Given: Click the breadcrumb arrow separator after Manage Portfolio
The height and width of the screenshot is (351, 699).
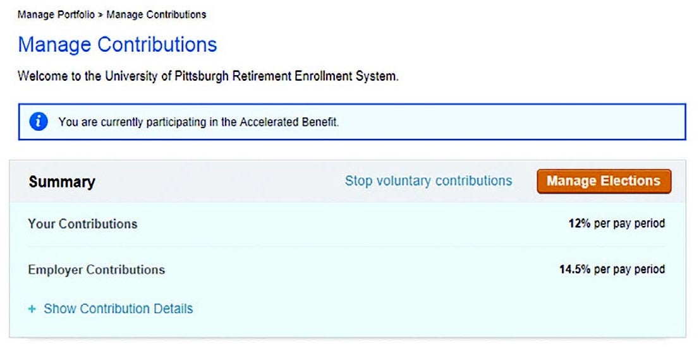Looking at the screenshot, I should click(x=100, y=15).
